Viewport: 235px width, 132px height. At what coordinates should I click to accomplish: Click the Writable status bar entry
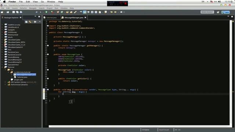pyautogui.click(x=145, y=130)
